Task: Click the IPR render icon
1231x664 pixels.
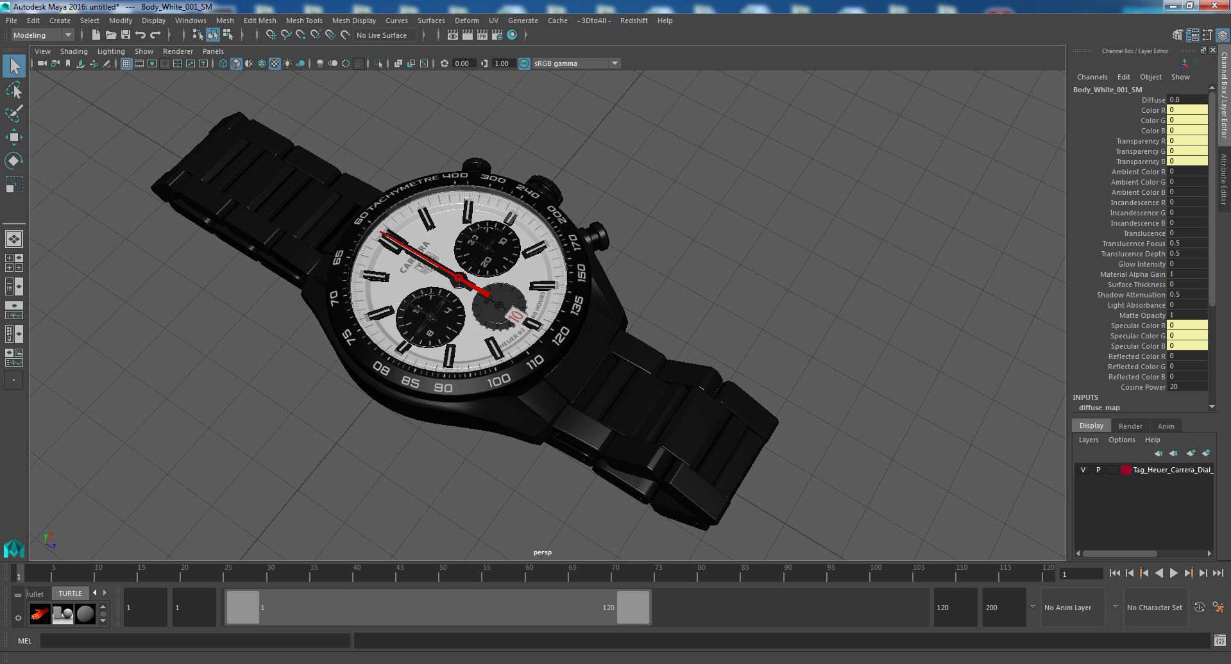Action: pos(482,35)
